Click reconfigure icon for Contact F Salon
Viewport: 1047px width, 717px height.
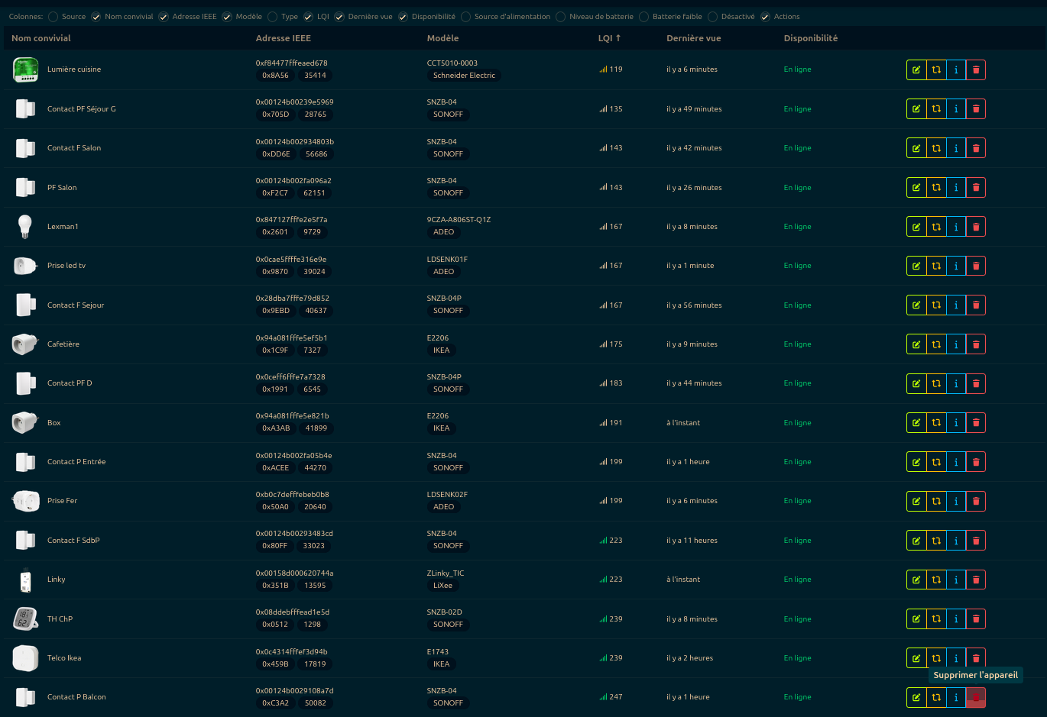[935, 148]
